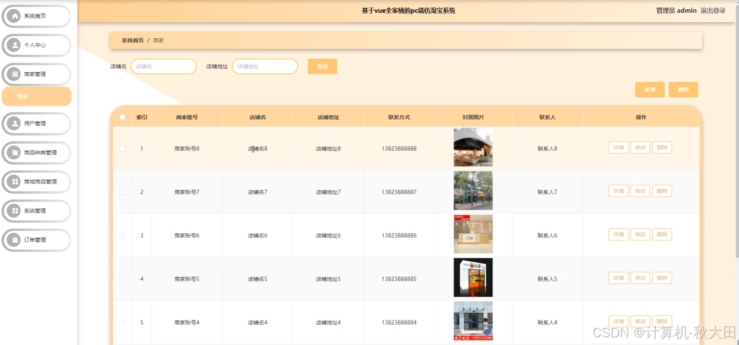This screenshot has width=739, height=345.
Task: Click the grid icon beside 商家管理
Action: tap(13, 74)
